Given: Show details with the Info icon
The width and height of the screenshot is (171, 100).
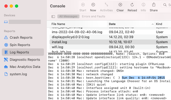Looking at the screenshot, I should point(143,5).
